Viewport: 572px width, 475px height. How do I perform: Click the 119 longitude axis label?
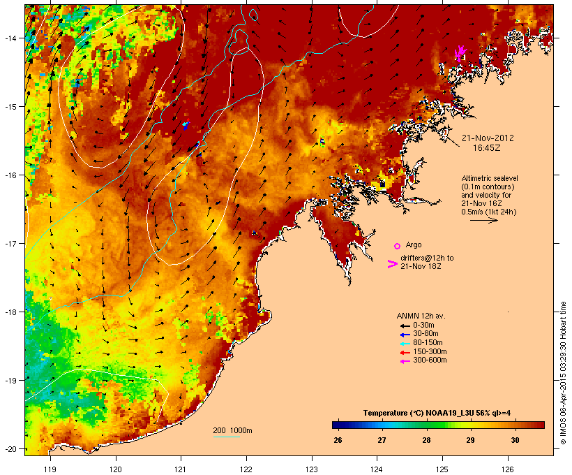pos(50,469)
